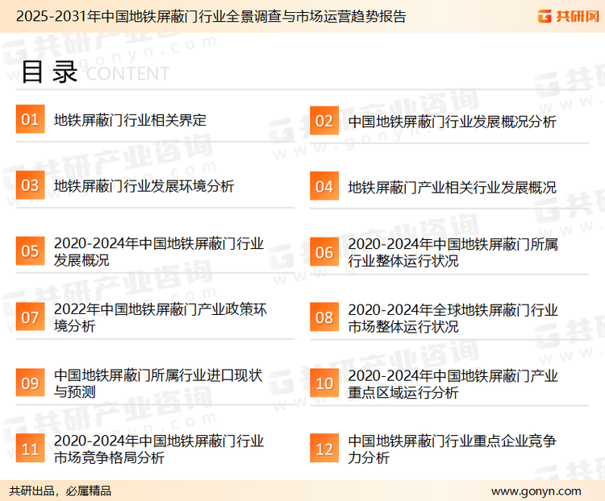Image resolution: width=605 pixels, height=501 pixels.
Task: Open chapter 2022年中国地铁屏蔽门产业政策环境分析
Action: tap(161, 317)
